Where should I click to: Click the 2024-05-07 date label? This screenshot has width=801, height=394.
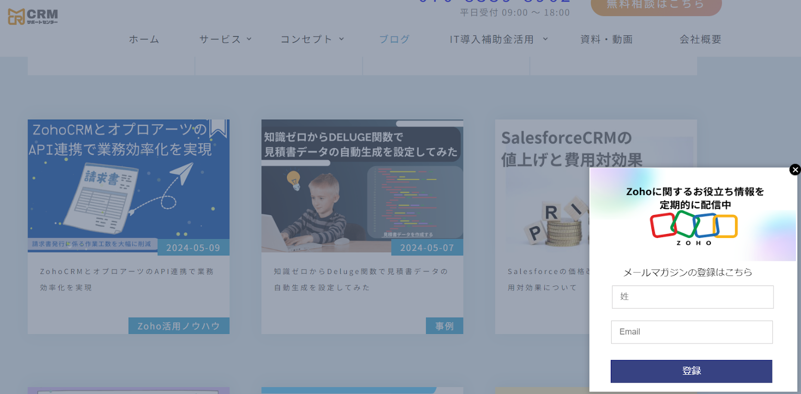click(x=427, y=247)
